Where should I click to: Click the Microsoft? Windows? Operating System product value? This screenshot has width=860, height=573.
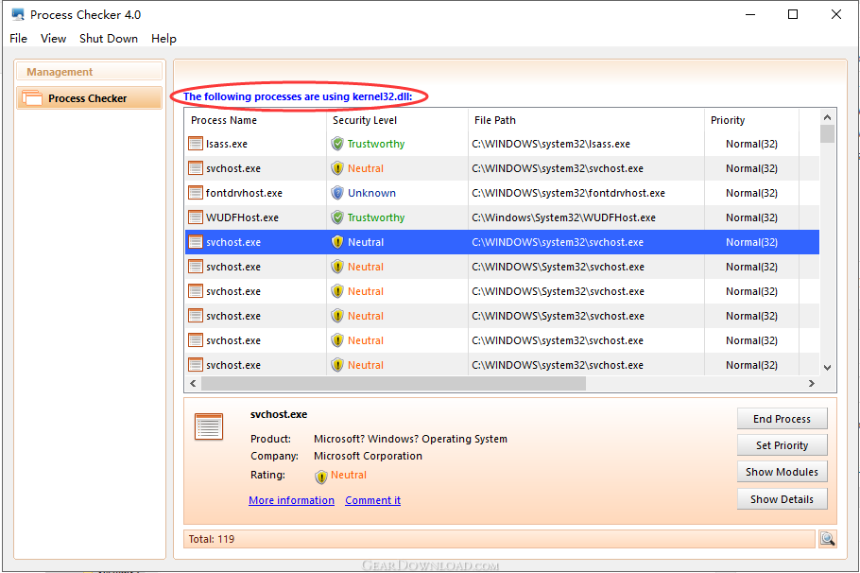[410, 439]
